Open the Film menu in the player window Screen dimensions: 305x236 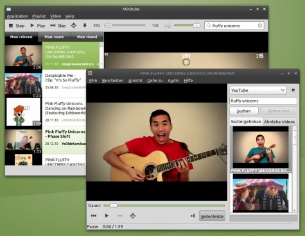(x=93, y=81)
